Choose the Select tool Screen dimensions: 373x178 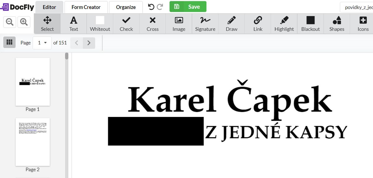coord(47,24)
